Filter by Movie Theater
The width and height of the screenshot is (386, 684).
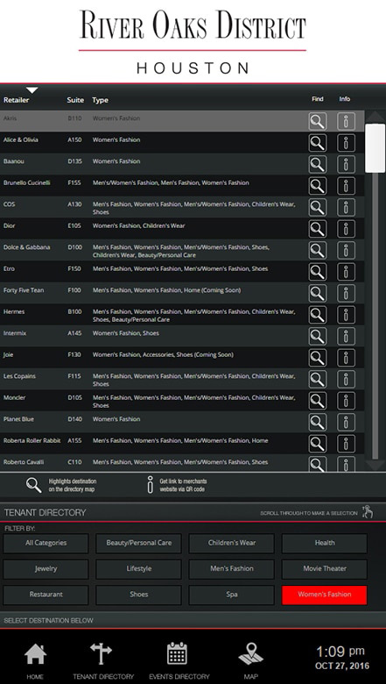pyautogui.click(x=325, y=569)
